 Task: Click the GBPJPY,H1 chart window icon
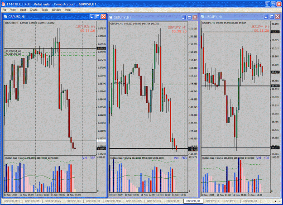110,17
